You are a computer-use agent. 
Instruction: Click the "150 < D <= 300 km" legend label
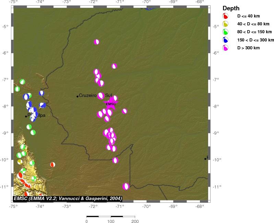click(255, 40)
